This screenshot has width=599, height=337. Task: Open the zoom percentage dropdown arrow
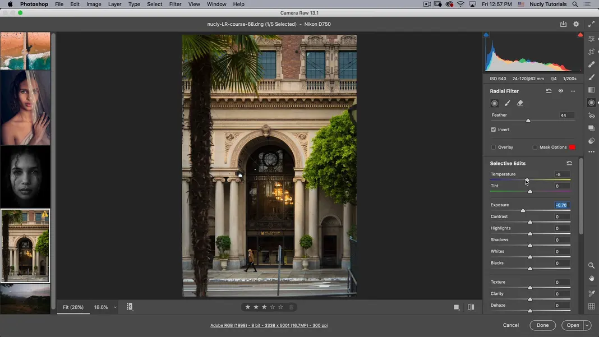pyautogui.click(x=115, y=307)
